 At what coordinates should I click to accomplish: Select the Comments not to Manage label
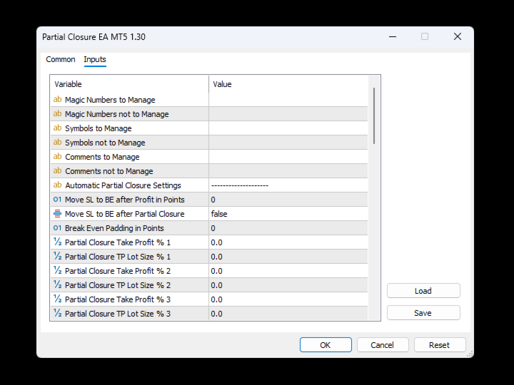click(109, 171)
